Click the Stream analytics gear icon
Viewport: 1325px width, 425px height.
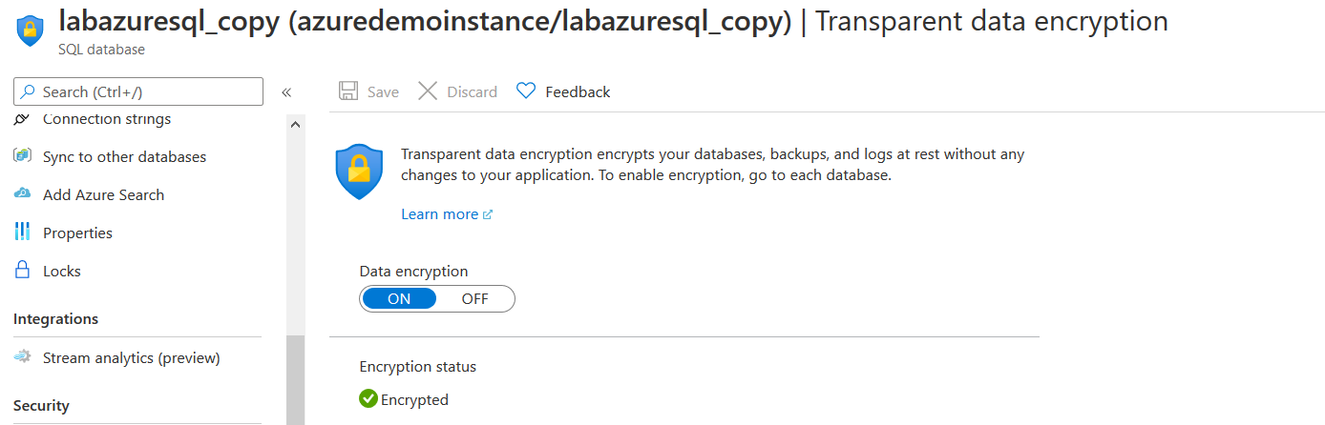pos(22,358)
